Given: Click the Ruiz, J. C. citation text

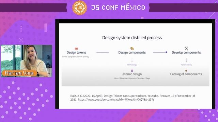Looking at the screenshot, I should (133, 98).
